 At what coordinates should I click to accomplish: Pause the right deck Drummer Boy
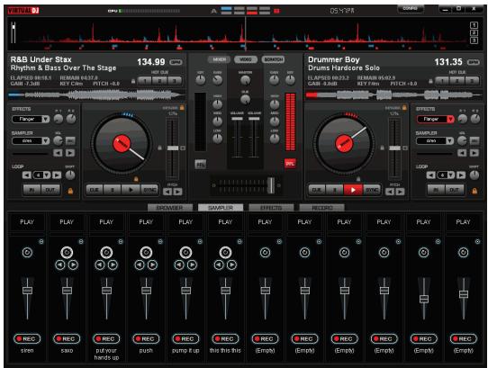(335, 190)
